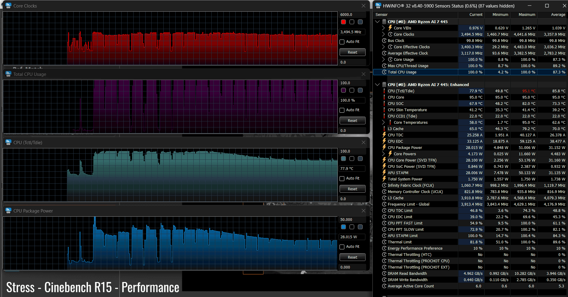Screen dimensions: 568x297
Task: Click the HWiNFO app icon in the Sensors Status title bar
Action: pyautogui.click(x=378, y=6)
